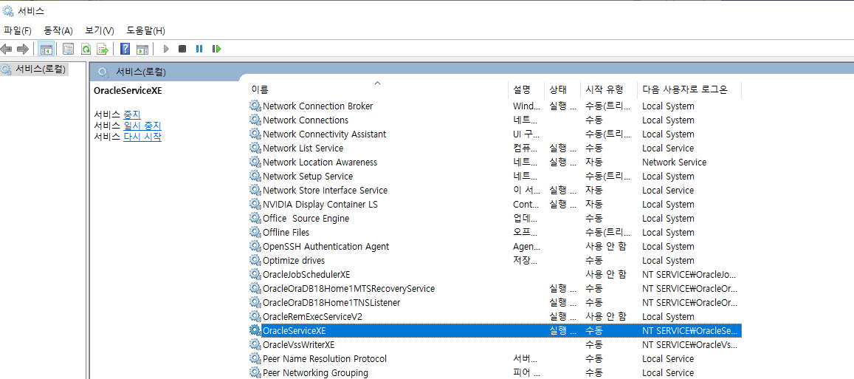Click gear icon of Offline Files row
Image resolution: width=854 pixels, height=379 pixels.
pyautogui.click(x=255, y=232)
